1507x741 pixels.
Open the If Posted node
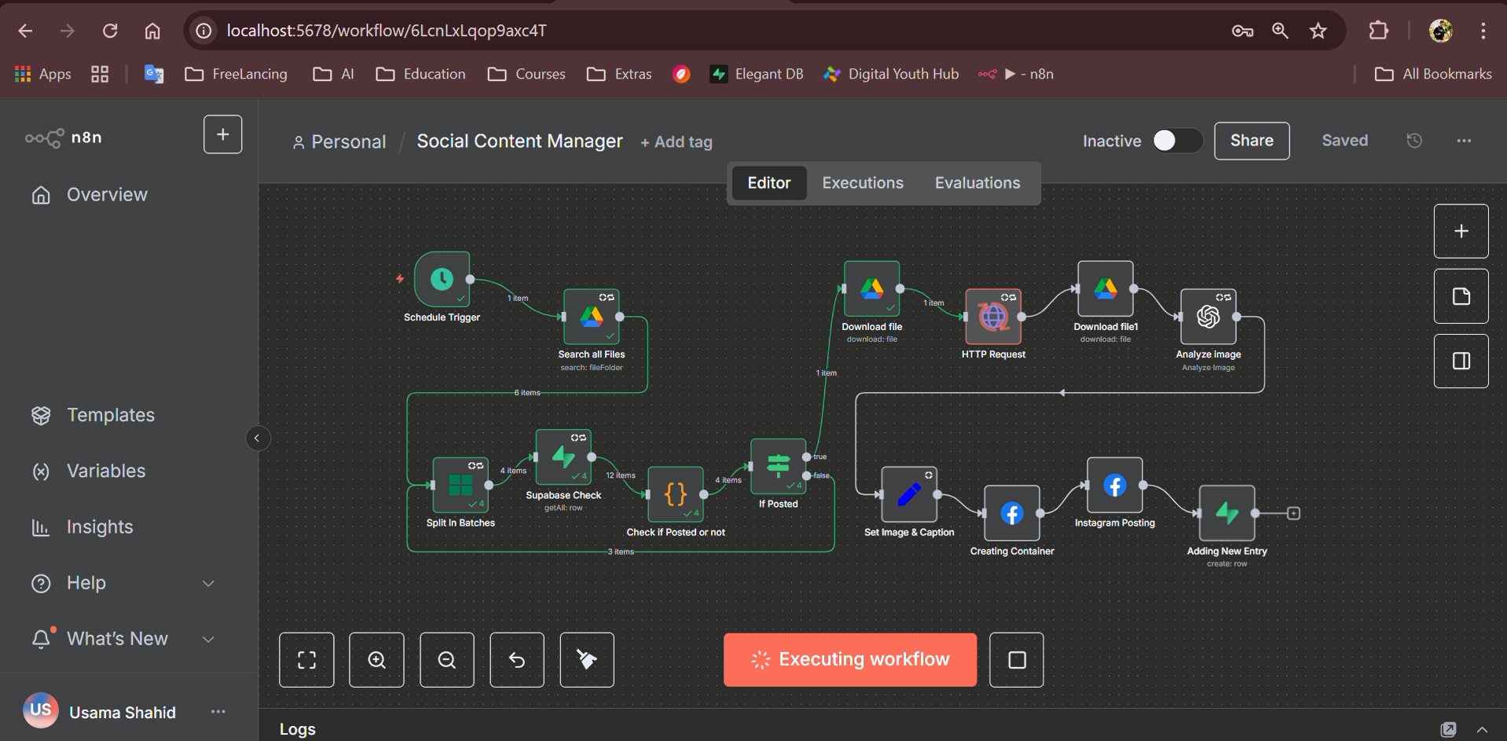pos(779,466)
